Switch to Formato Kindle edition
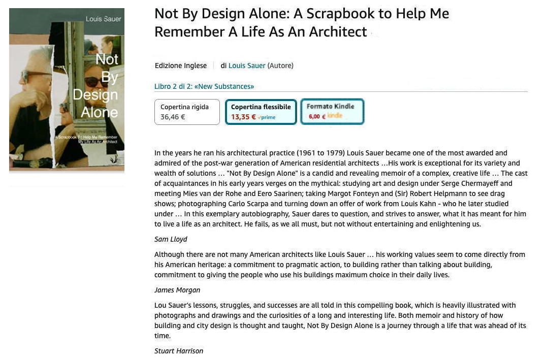Image resolution: width=547 pixels, height=360 pixels. [332, 111]
